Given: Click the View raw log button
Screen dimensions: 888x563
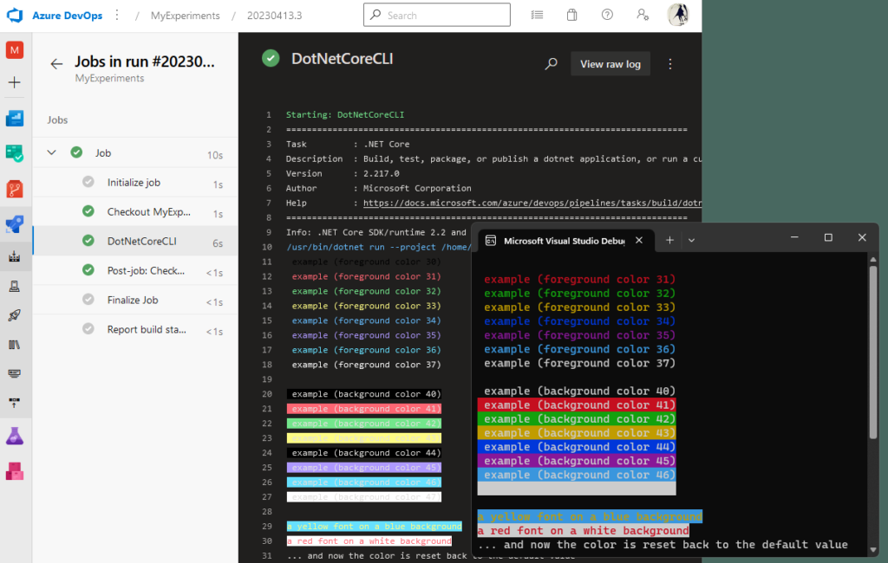Looking at the screenshot, I should (x=610, y=63).
